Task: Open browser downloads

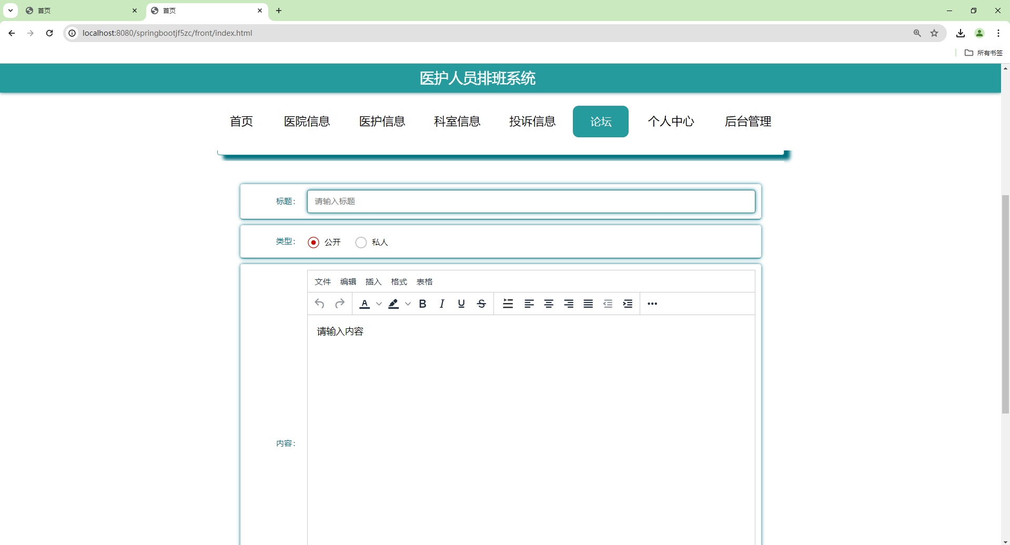Action: coord(961,33)
